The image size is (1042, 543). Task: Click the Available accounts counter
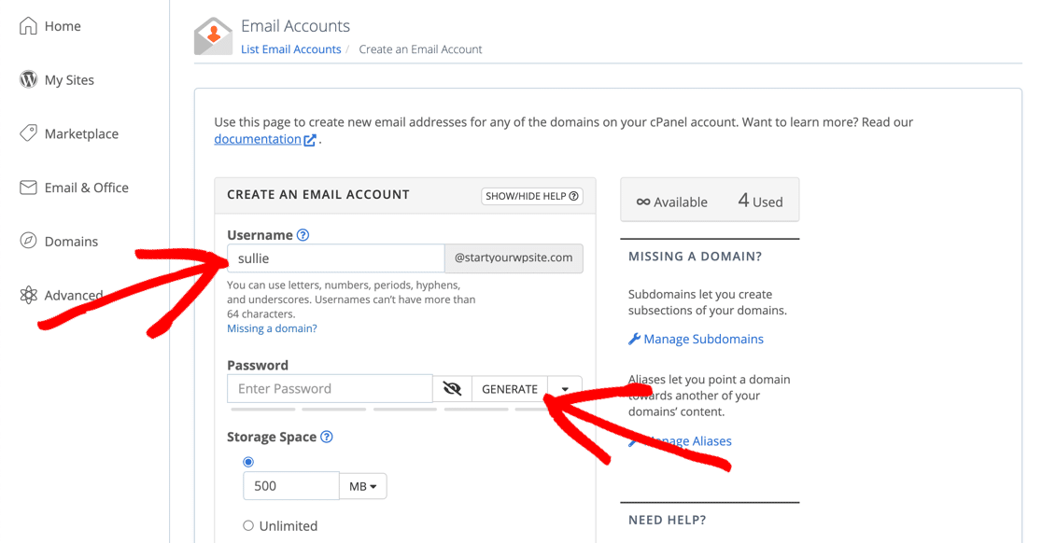pyautogui.click(x=671, y=202)
